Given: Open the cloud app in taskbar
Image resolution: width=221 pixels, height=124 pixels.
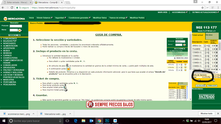Looking at the screenshot, I should coord(115,121).
